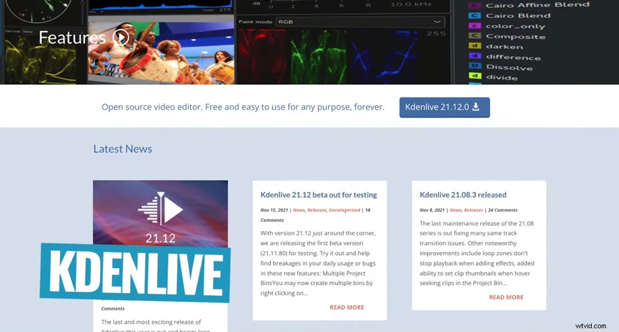This screenshot has height=332, width=619.
Task: Click the dancers video preview image
Action: pos(161,53)
